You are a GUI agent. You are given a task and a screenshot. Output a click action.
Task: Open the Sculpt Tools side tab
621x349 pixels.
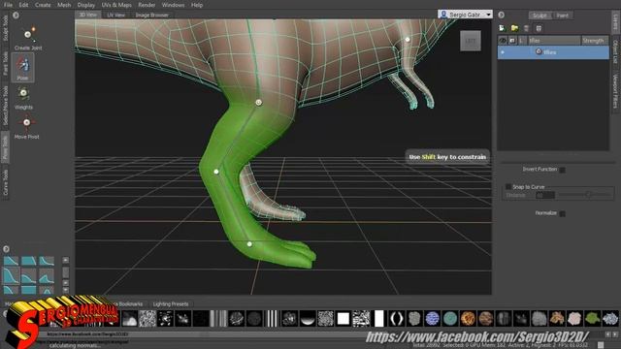click(x=6, y=28)
